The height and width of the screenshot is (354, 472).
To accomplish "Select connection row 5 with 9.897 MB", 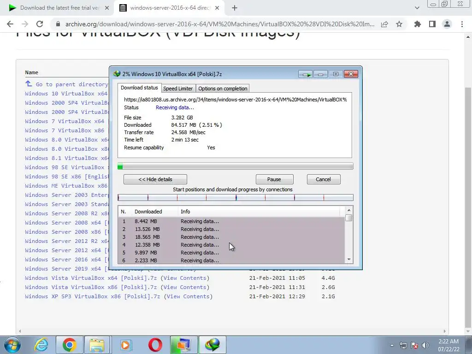I will click(231, 253).
